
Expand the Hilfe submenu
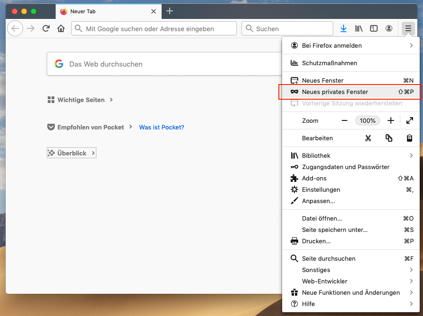pos(351,304)
